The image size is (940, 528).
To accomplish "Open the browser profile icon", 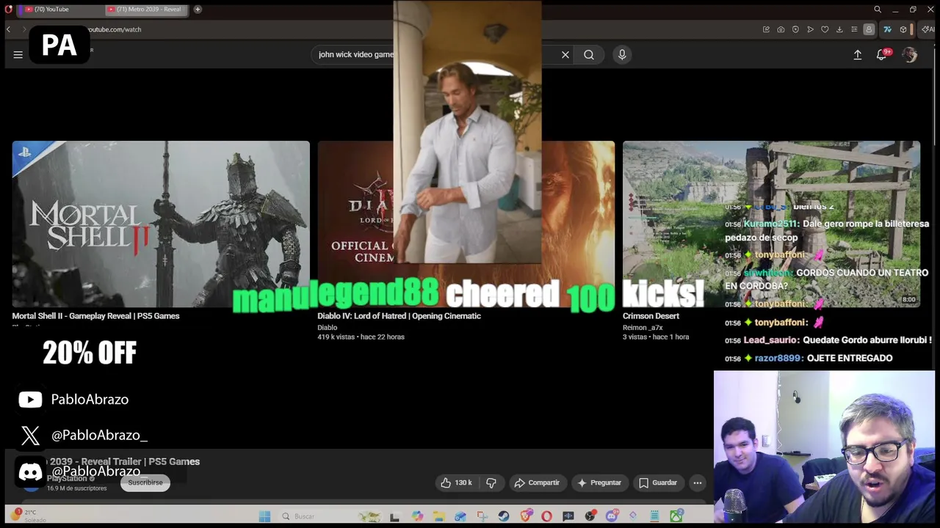I will tap(869, 29).
